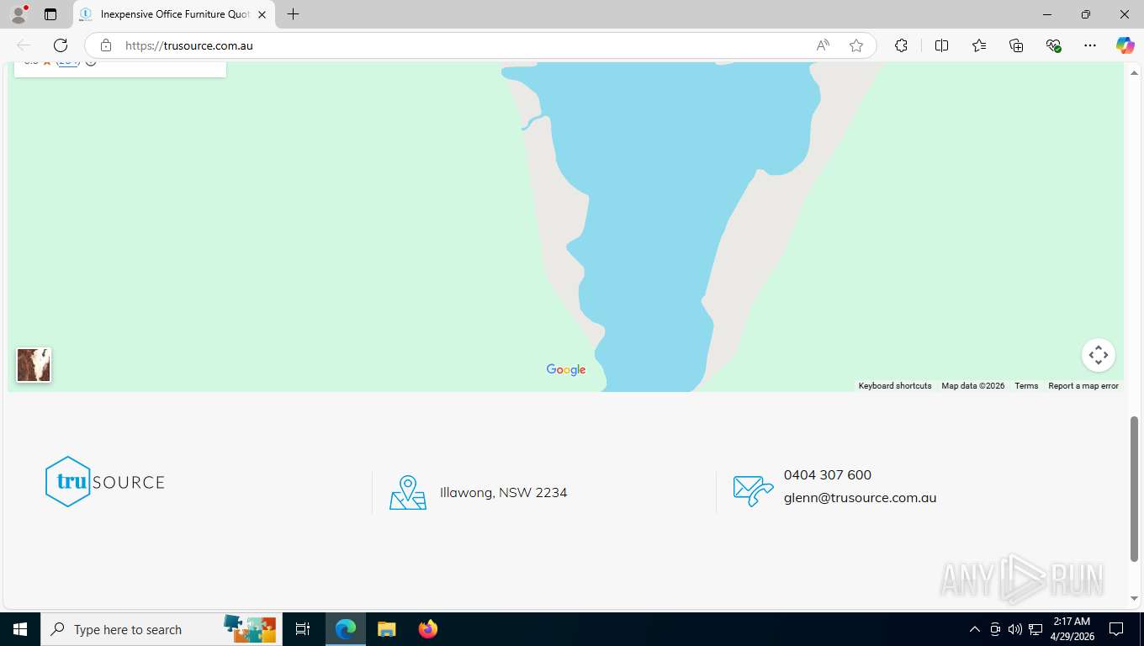Select the Inexpensive Office Furniture Quotes tab
1144x646 pixels.
click(x=174, y=14)
